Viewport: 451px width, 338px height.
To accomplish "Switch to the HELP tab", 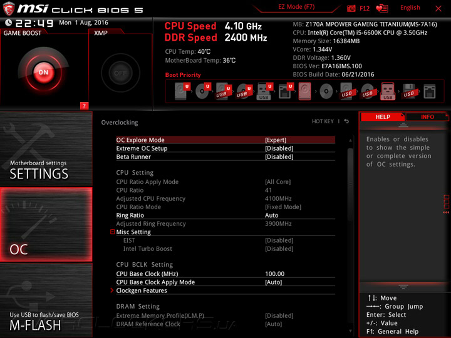I will (x=383, y=116).
